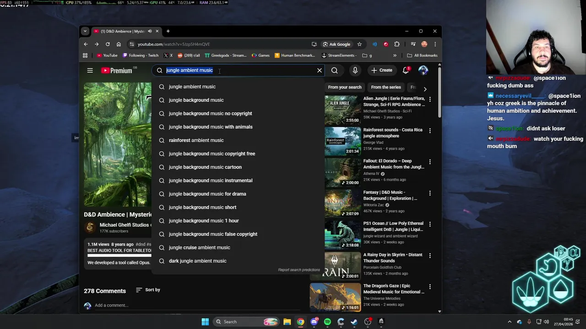Open the Create button
586x329 pixels.
[382, 70]
